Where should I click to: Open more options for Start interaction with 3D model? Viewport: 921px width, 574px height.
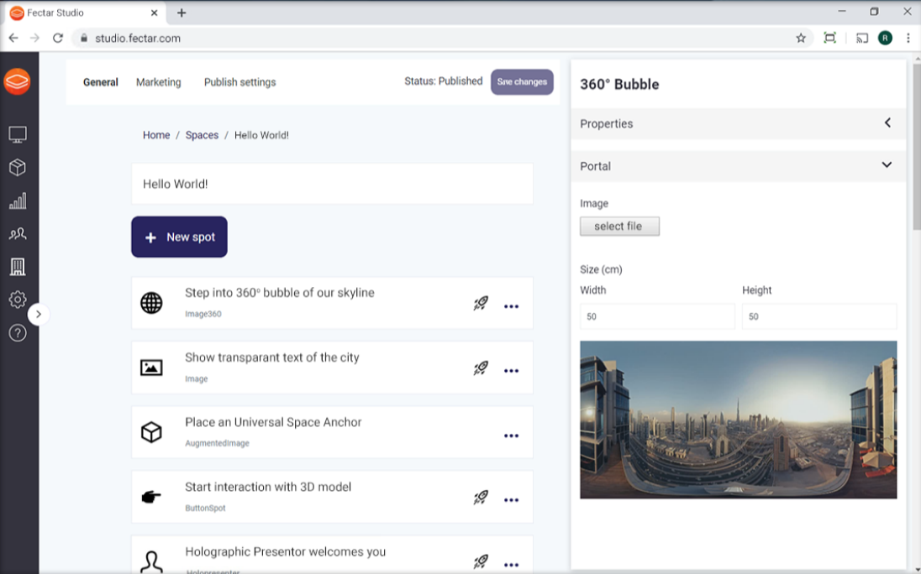pyautogui.click(x=511, y=500)
